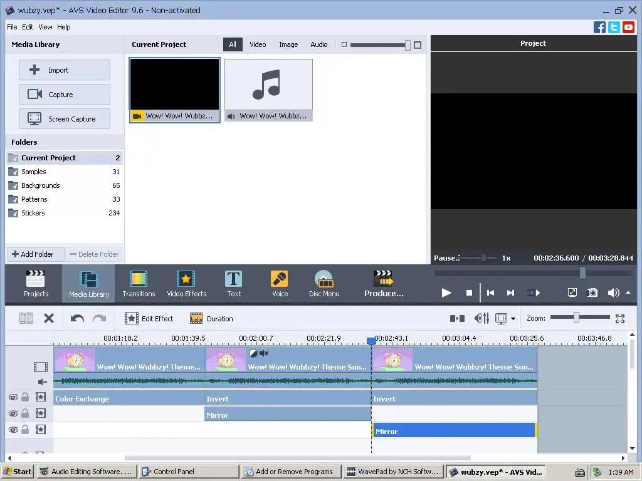Screen dimensions: 642x481
Task: Open the Edit menu
Action: pyautogui.click(x=28, y=27)
